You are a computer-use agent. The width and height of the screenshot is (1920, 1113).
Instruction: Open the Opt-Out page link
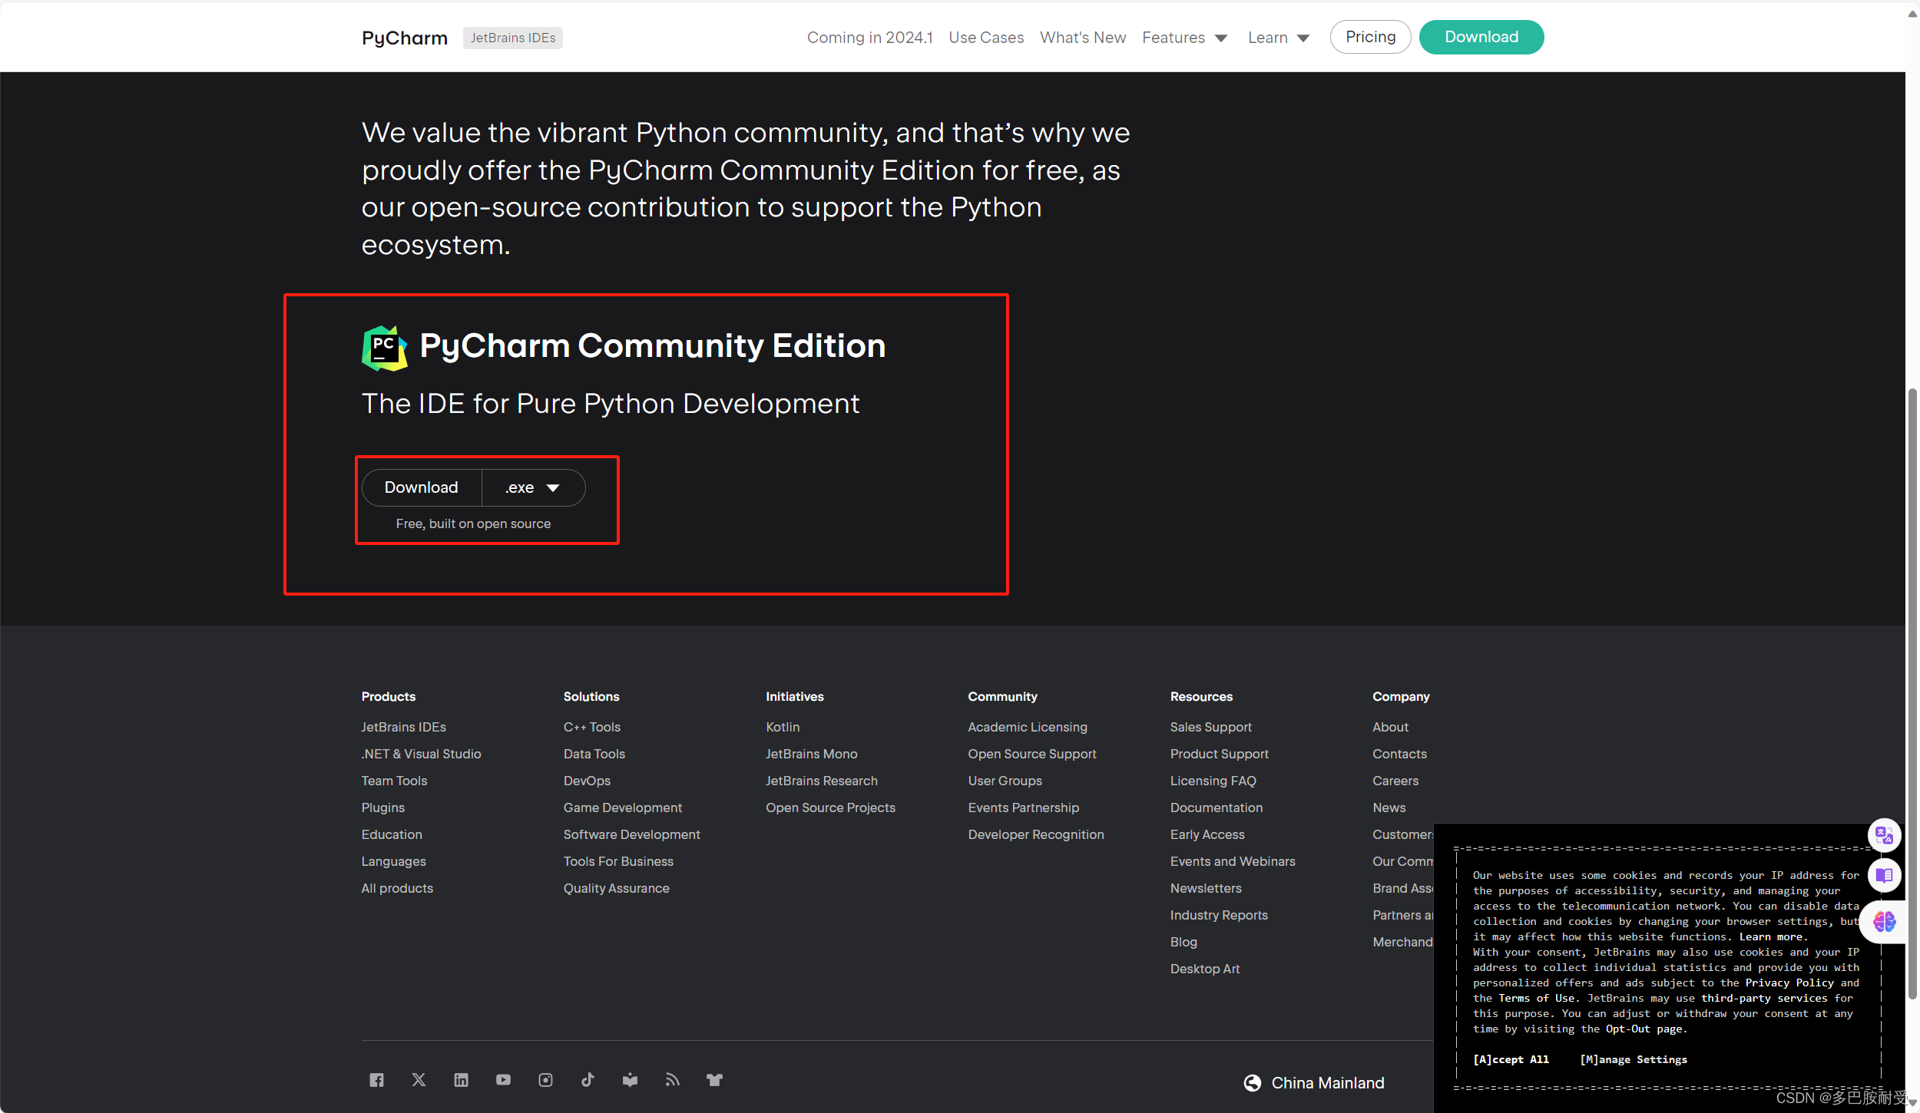pyautogui.click(x=1644, y=1029)
